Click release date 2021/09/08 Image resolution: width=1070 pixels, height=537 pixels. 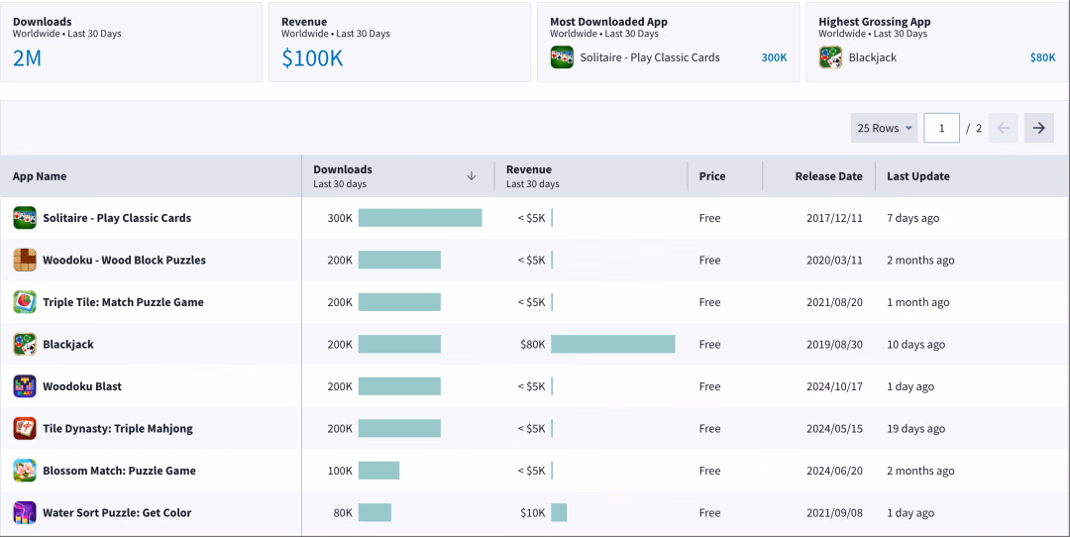tap(834, 512)
